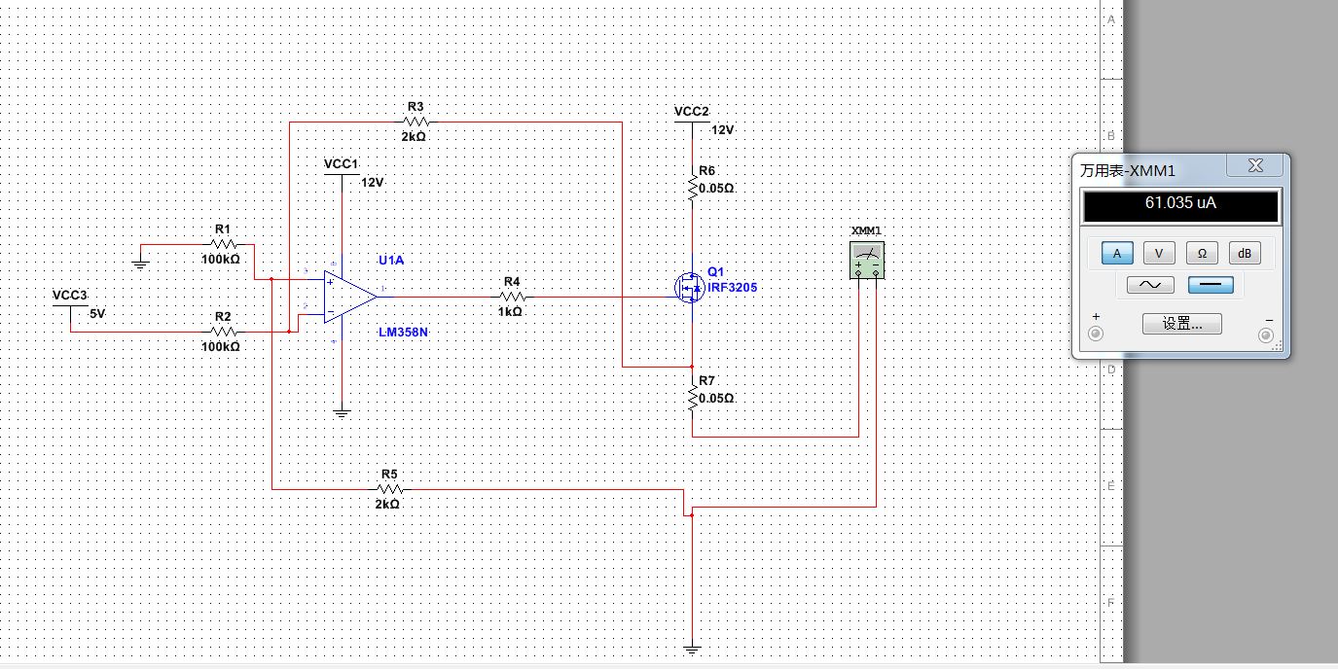Click the multimeter 61.035 uA readout display

coord(1180,204)
